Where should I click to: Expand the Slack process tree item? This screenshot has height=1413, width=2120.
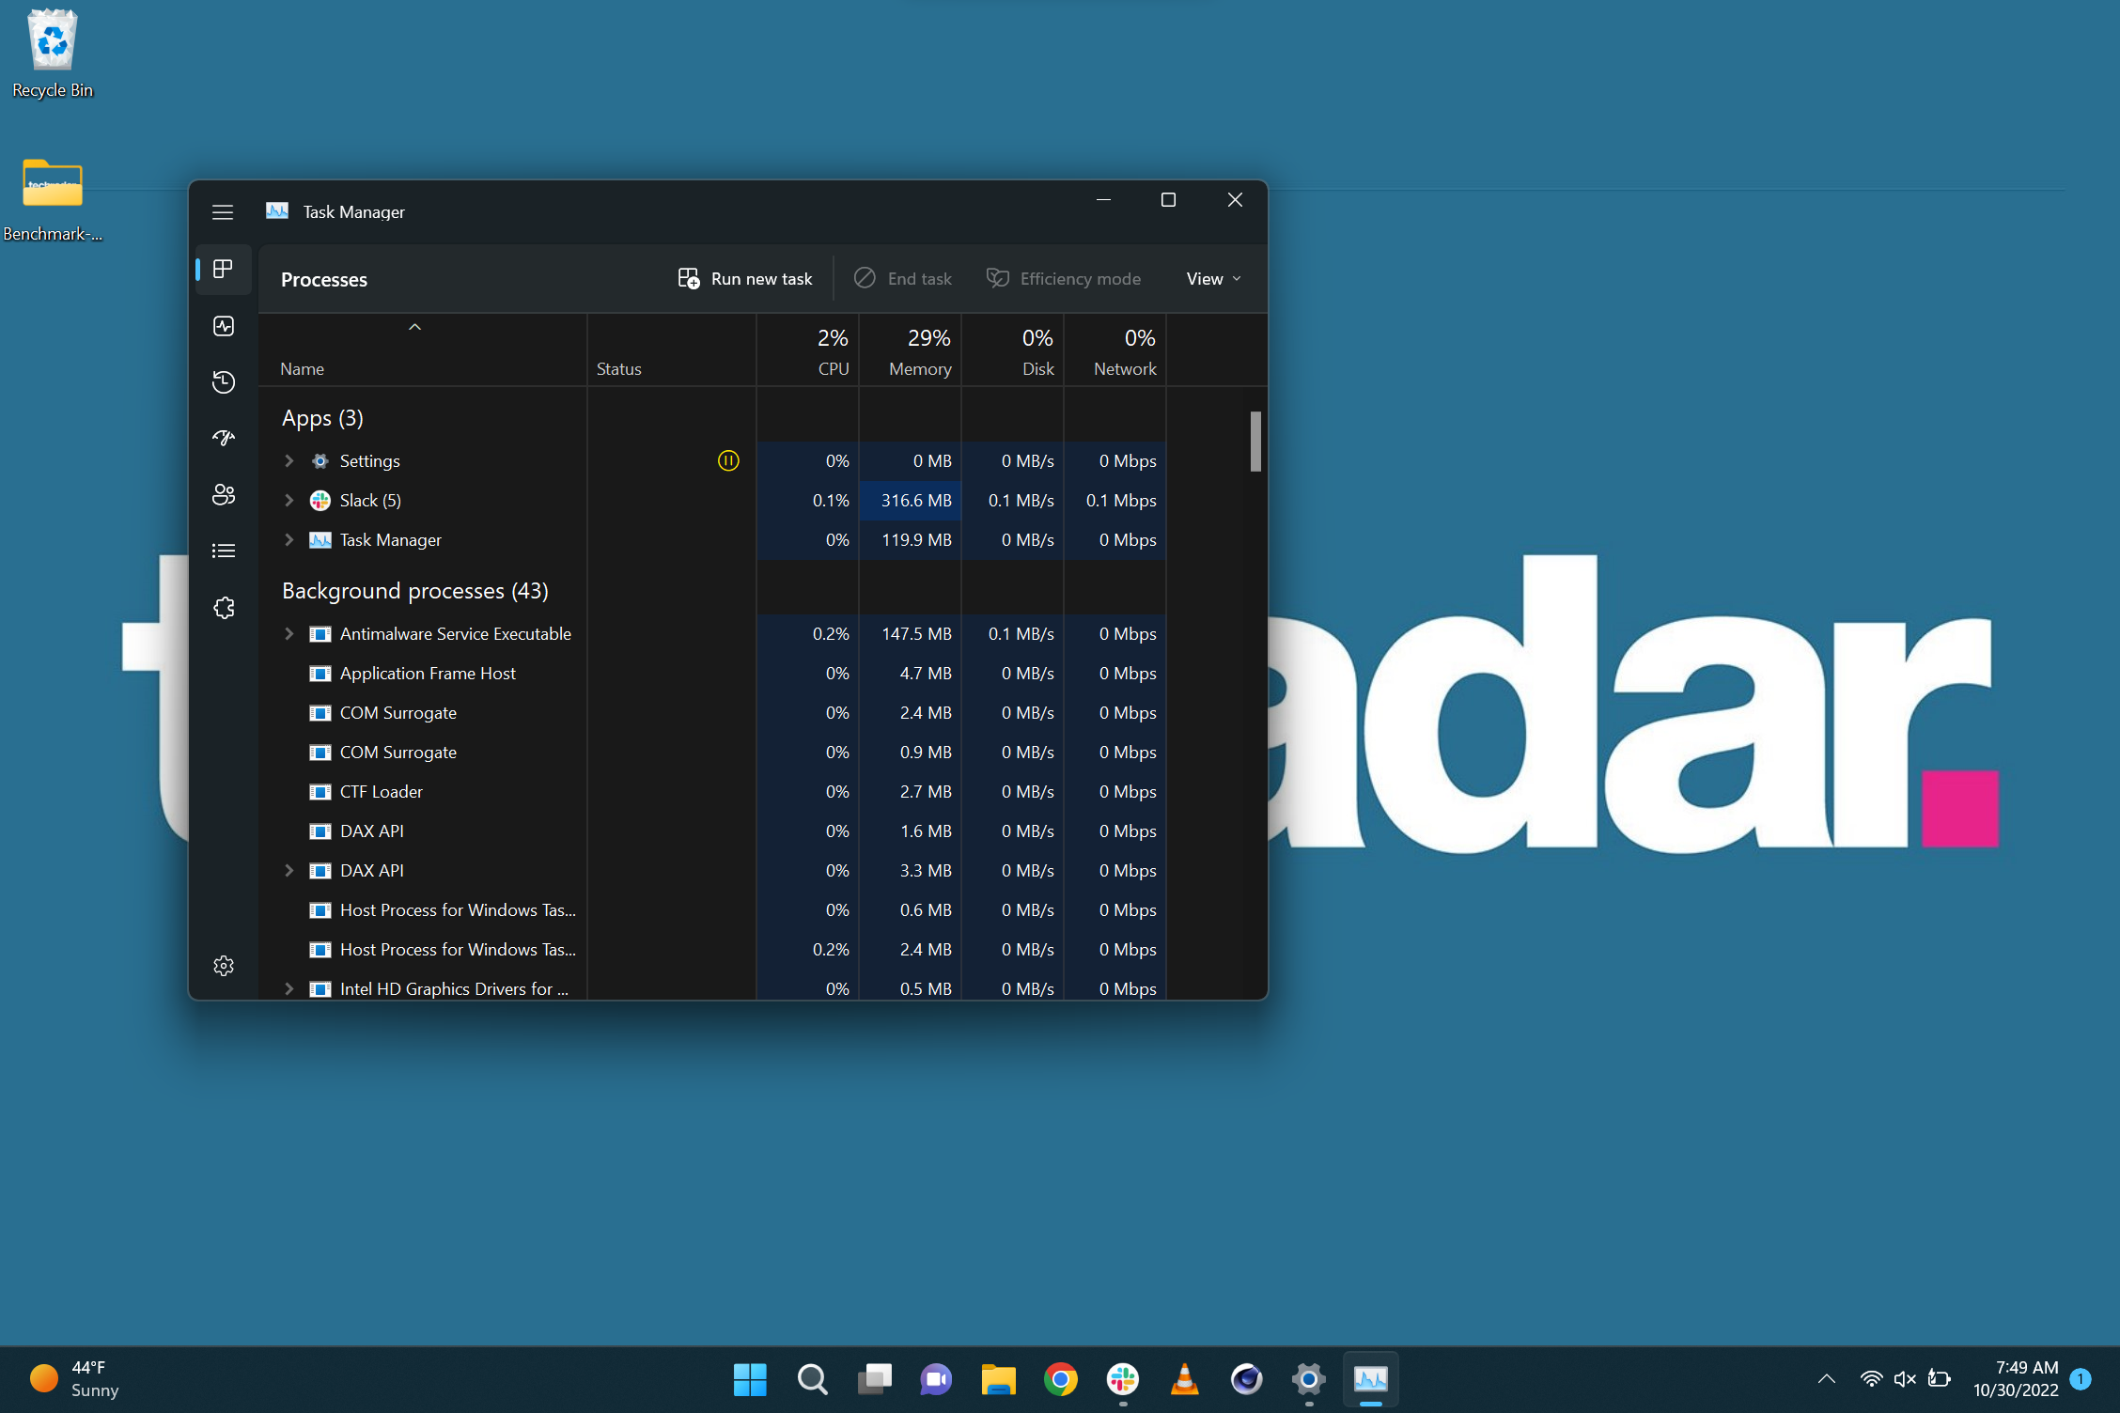click(x=288, y=500)
